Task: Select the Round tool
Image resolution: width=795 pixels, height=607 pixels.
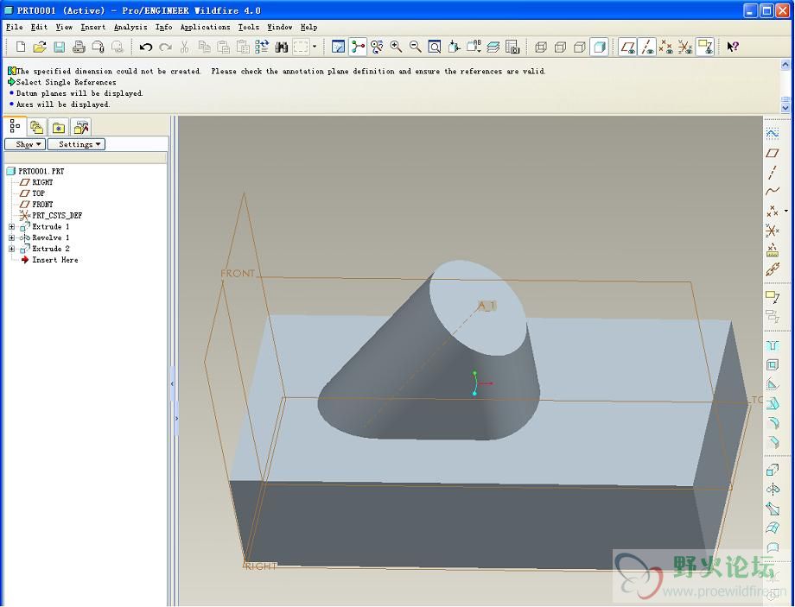Action: click(x=773, y=422)
